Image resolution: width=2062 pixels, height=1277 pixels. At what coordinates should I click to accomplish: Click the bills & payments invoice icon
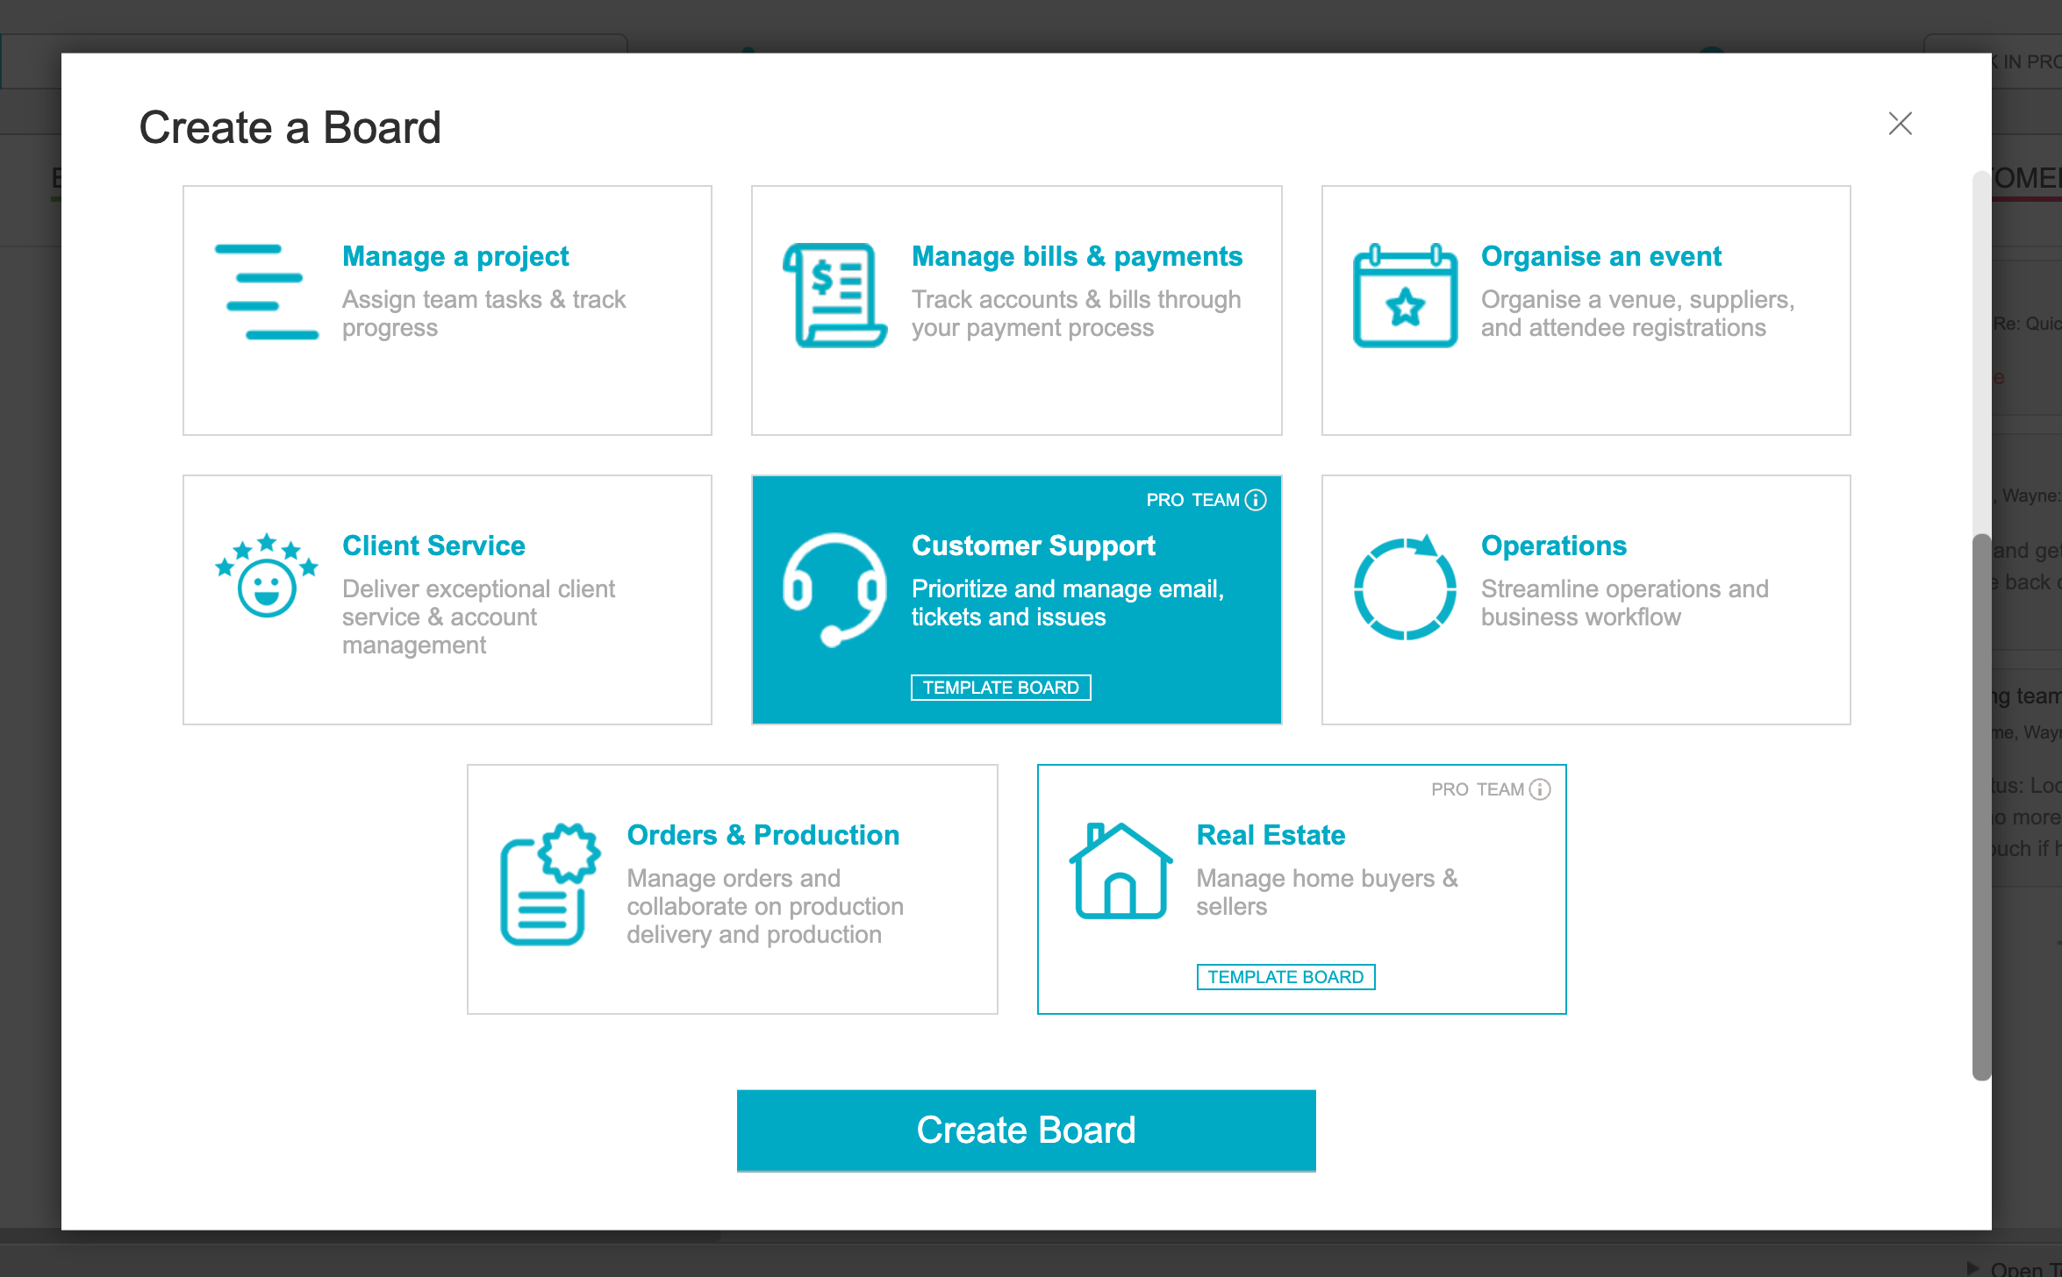(834, 295)
